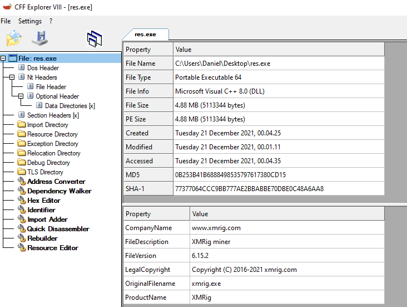Click the Save floppy disk toolbar icon
Viewport: 407px width, 307px height.
click(x=40, y=38)
